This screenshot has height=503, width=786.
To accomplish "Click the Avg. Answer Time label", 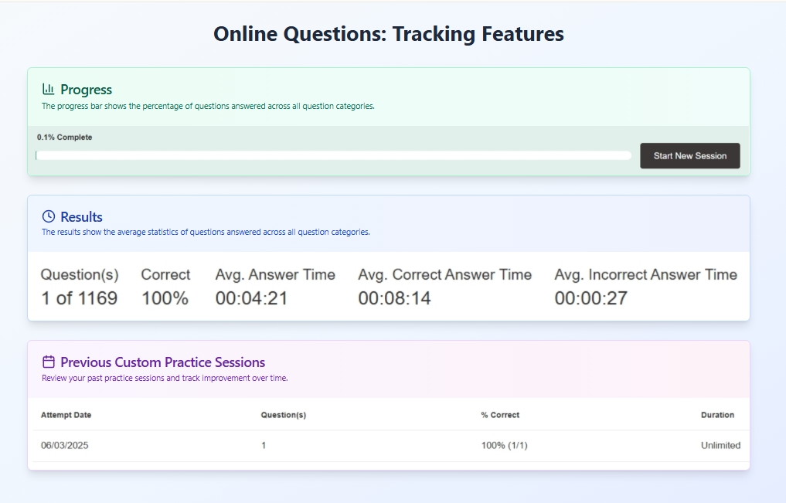I will (x=275, y=274).
